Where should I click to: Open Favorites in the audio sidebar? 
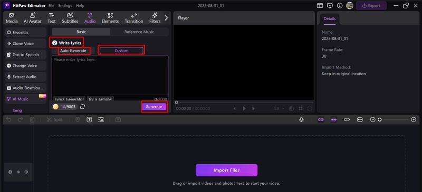click(25, 33)
